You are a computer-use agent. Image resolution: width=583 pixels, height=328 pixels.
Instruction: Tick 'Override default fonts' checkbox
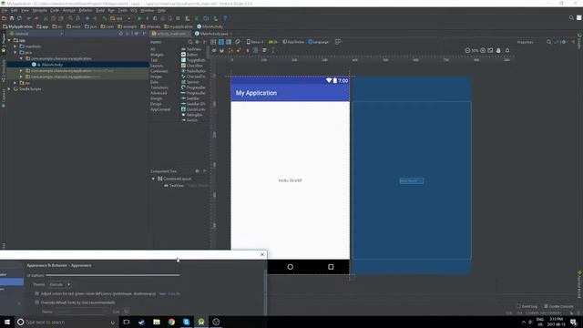coord(36,302)
